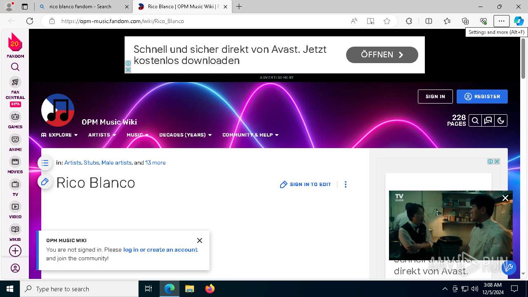Image resolution: width=528 pixels, height=297 pixels.
Task: Add this page to favorites star
Action: (x=387, y=21)
